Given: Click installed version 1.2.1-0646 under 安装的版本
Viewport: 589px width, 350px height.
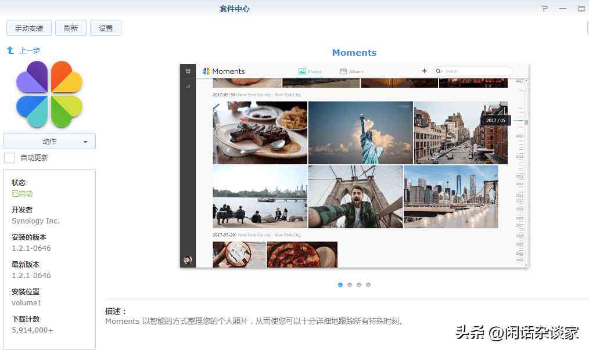Looking at the screenshot, I should tap(31, 248).
